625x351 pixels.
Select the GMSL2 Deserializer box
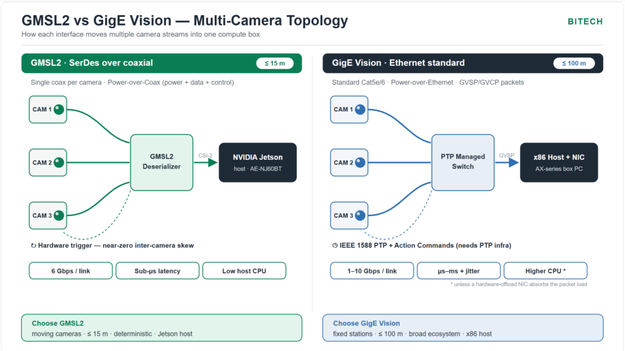pyautogui.click(x=161, y=162)
